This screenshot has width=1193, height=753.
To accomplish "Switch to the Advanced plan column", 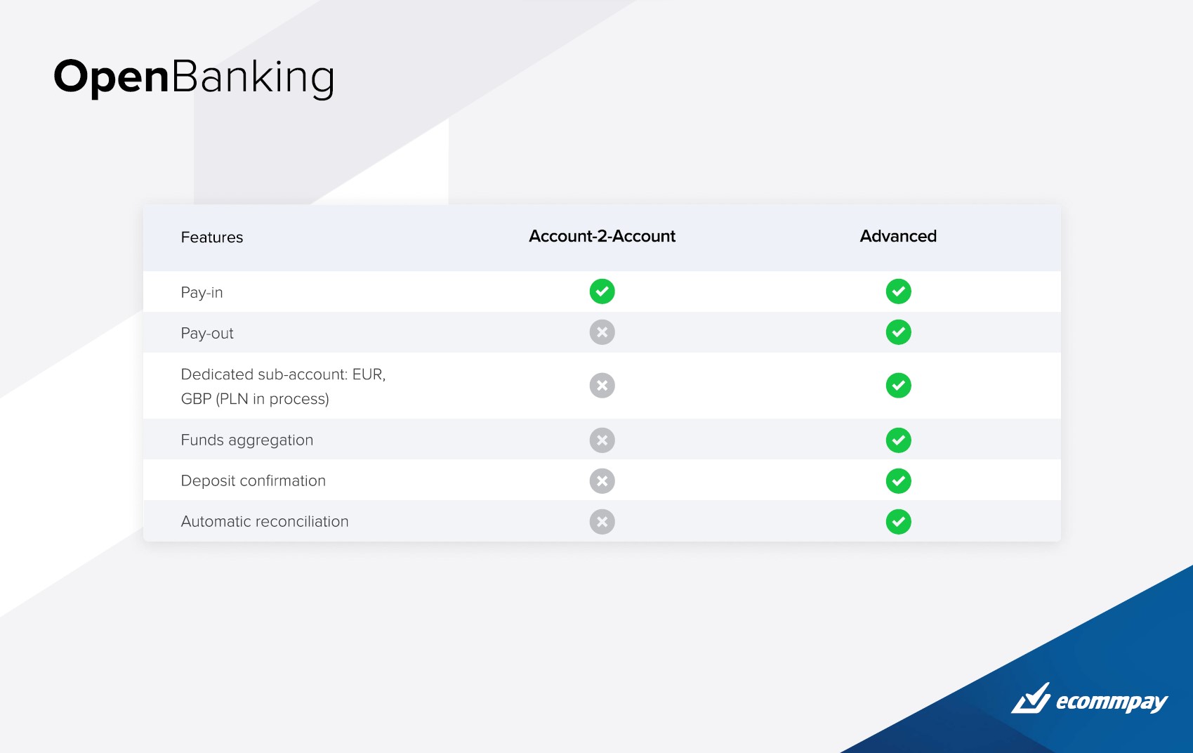I will point(898,237).
